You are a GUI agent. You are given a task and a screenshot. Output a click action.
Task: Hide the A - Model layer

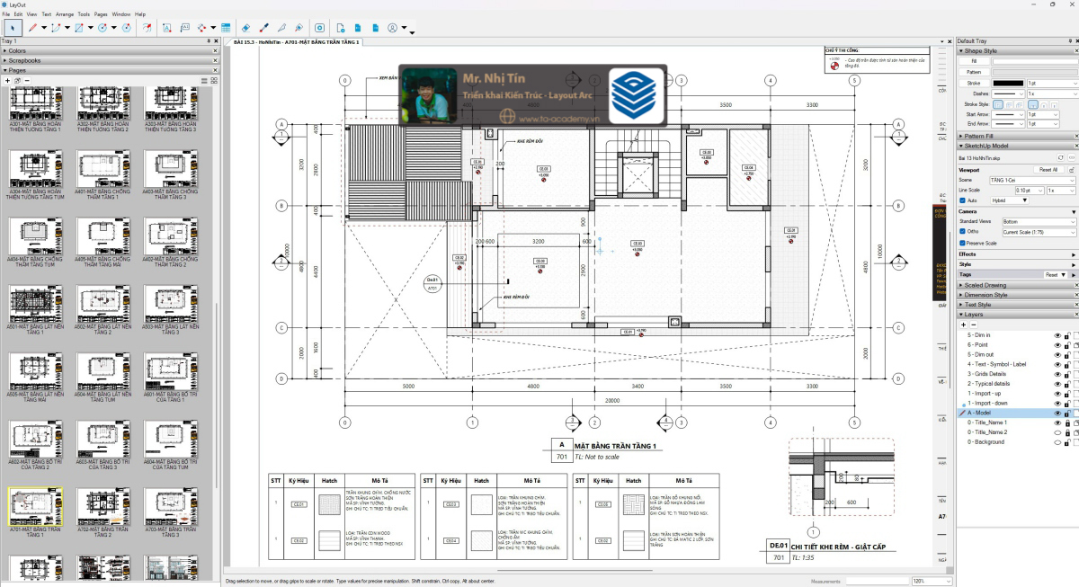point(1057,413)
